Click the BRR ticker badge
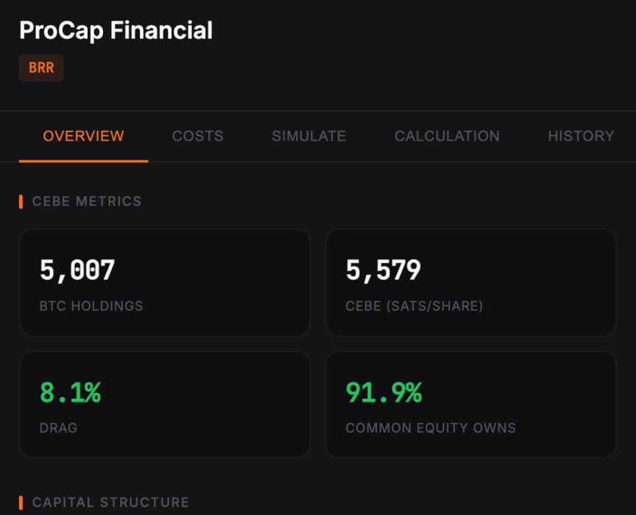Viewport: 636px width, 515px height. pyautogui.click(x=41, y=68)
